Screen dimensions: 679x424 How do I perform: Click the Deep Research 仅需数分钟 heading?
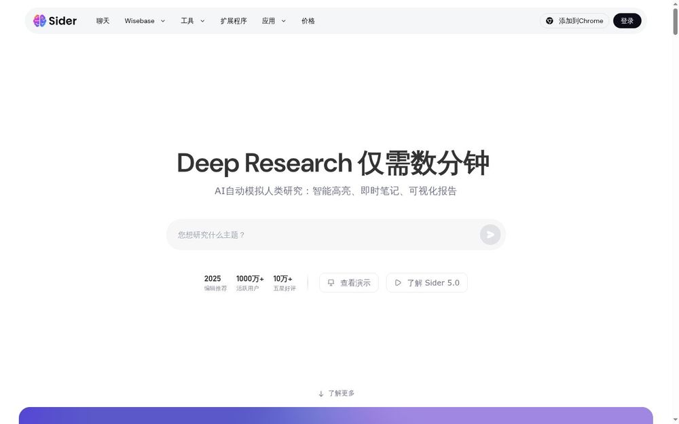(x=333, y=163)
